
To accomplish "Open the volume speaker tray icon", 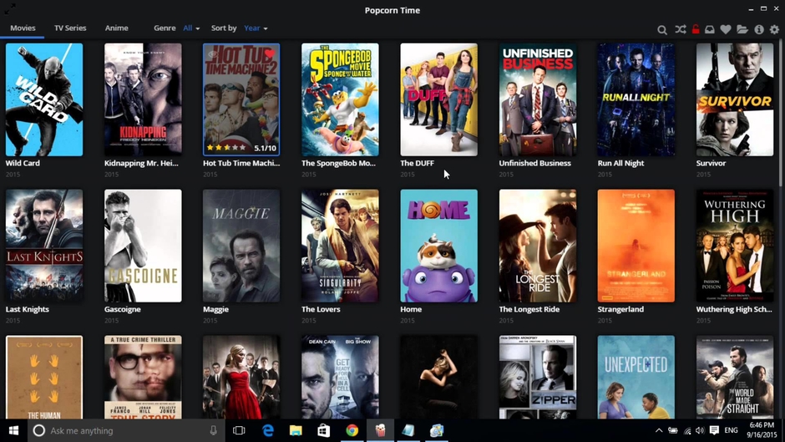I will click(700, 430).
